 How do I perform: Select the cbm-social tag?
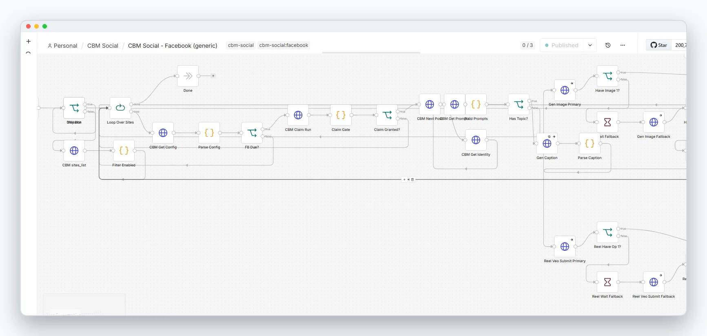point(241,45)
